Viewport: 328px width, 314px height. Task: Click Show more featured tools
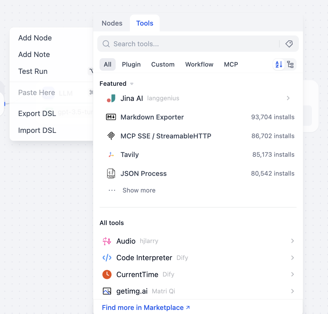[139, 190]
